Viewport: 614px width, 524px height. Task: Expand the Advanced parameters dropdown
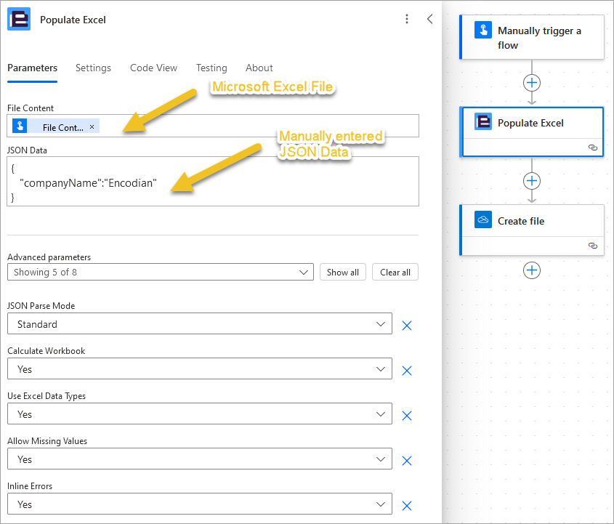161,272
